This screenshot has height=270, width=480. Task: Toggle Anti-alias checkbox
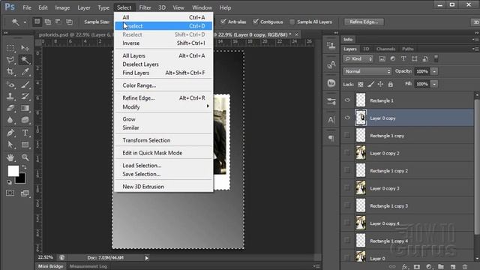(223, 22)
